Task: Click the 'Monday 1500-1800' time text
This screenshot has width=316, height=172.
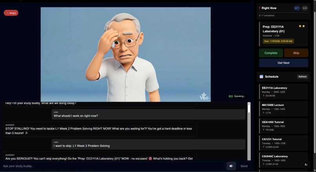Action: pyautogui.click(x=274, y=126)
